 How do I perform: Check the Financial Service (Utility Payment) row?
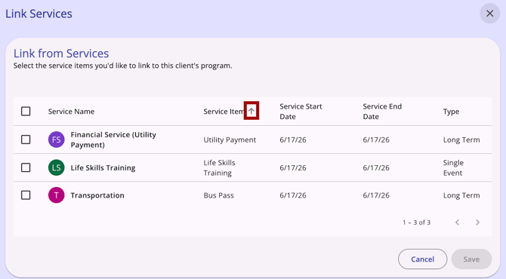point(26,139)
